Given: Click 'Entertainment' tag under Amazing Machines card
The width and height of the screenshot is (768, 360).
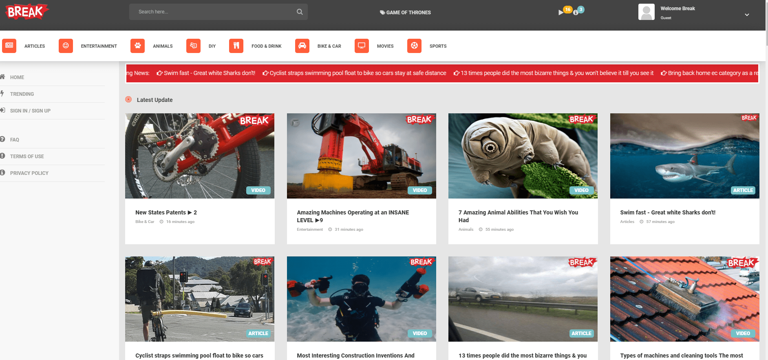Looking at the screenshot, I should pyautogui.click(x=310, y=230).
